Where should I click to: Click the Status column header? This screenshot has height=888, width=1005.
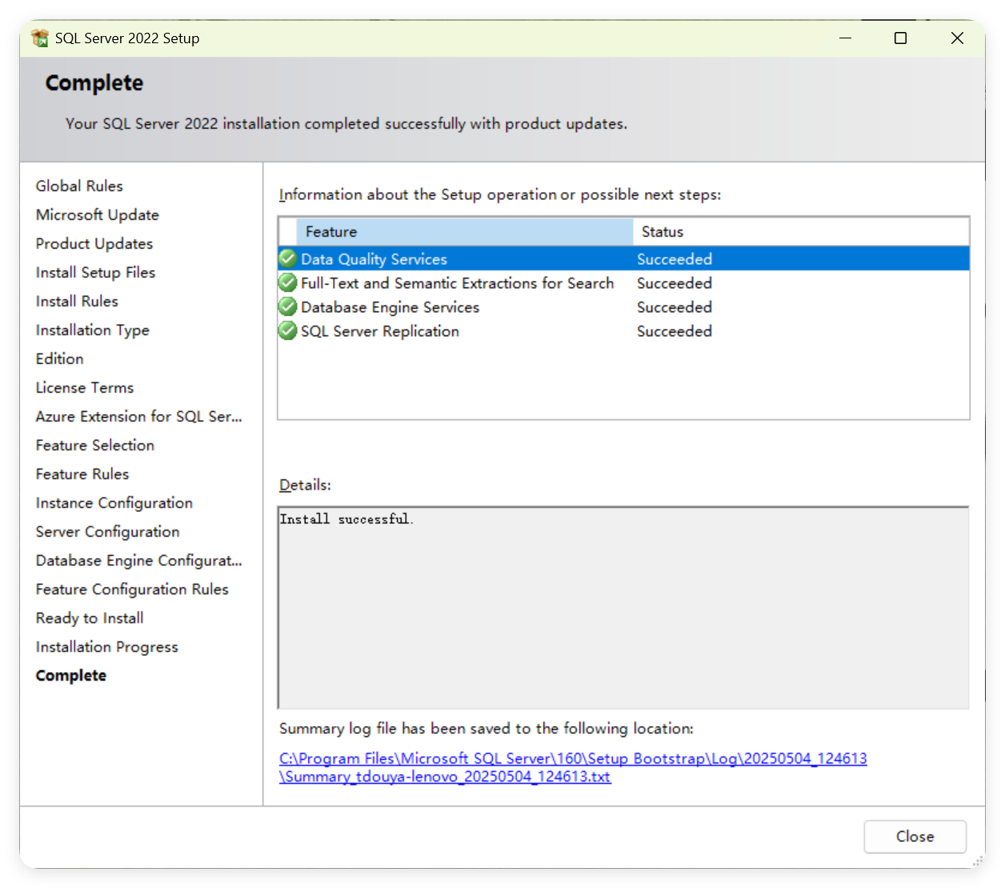(801, 232)
